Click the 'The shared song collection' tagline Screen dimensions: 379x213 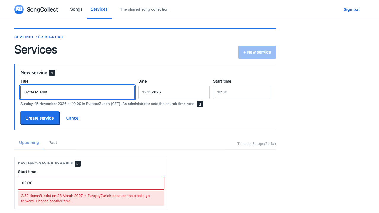(x=144, y=9)
